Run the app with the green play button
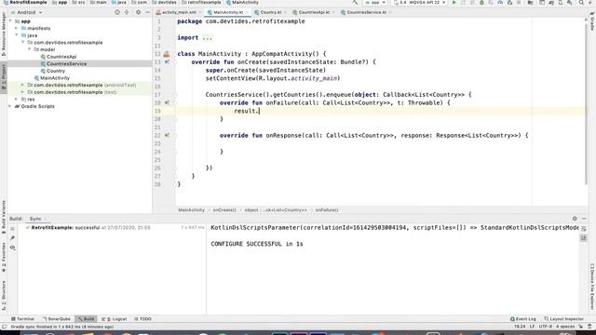Screen dimensions: 596x335 tap(454, 3)
